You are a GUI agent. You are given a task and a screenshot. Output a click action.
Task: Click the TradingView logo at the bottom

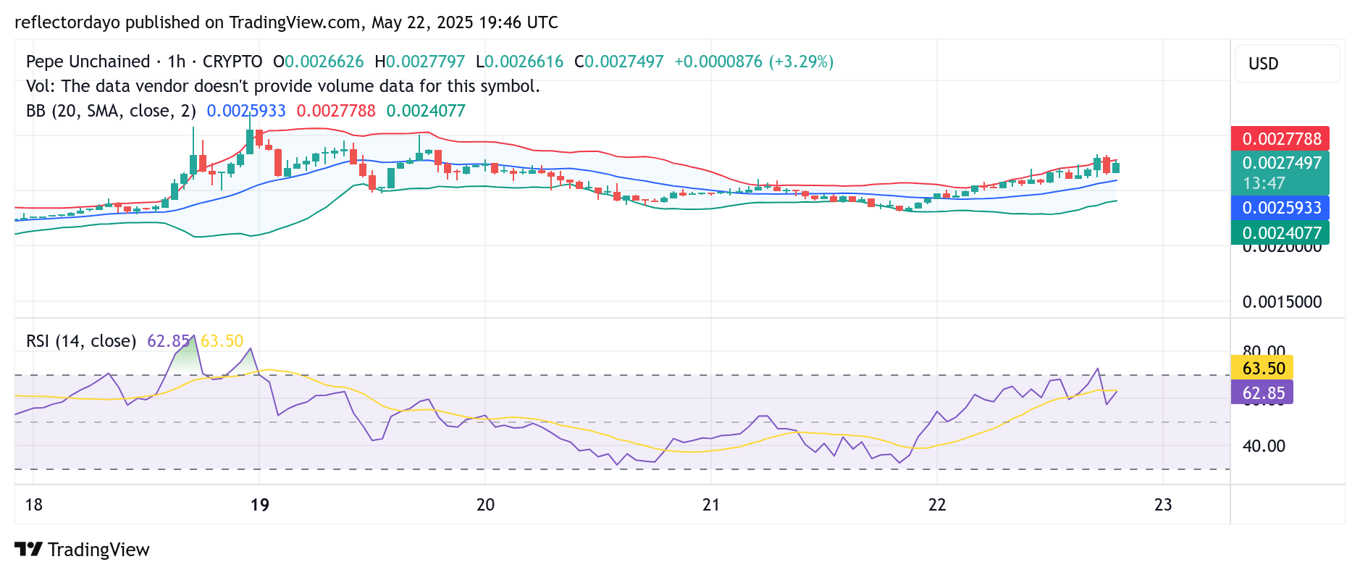coord(82,550)
